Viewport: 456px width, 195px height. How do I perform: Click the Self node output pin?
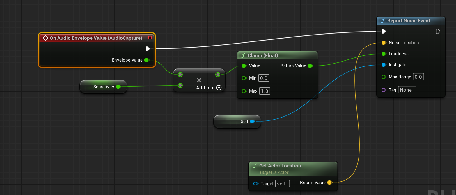click(252, 122)
